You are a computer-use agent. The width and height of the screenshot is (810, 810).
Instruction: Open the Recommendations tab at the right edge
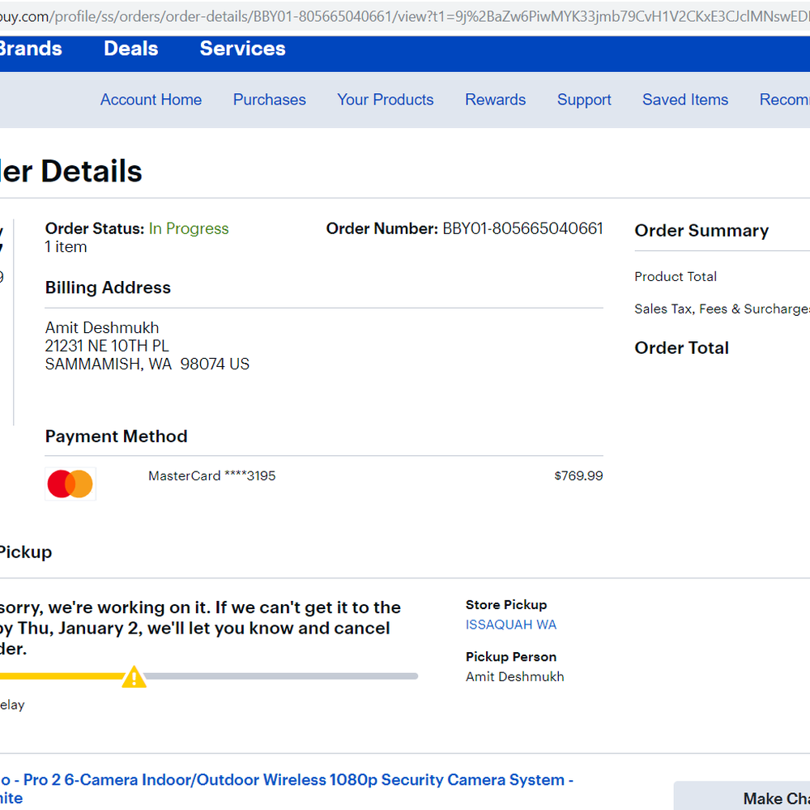[784, 99]
